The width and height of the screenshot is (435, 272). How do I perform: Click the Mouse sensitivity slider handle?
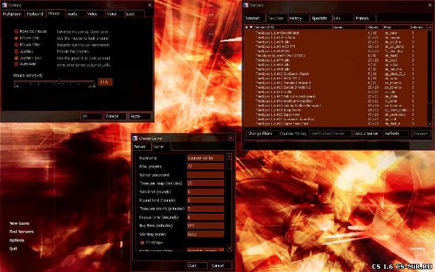pos(59,81)
